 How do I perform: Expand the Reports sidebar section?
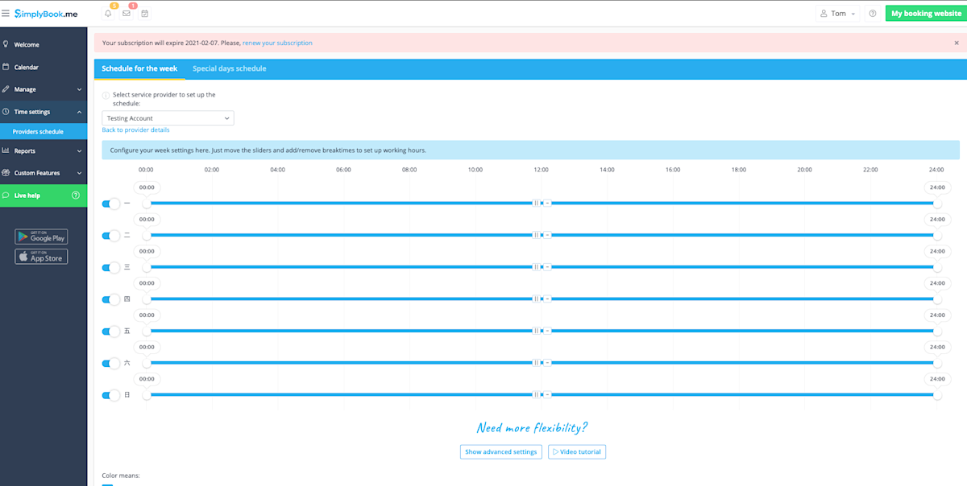tap(44, 150)
